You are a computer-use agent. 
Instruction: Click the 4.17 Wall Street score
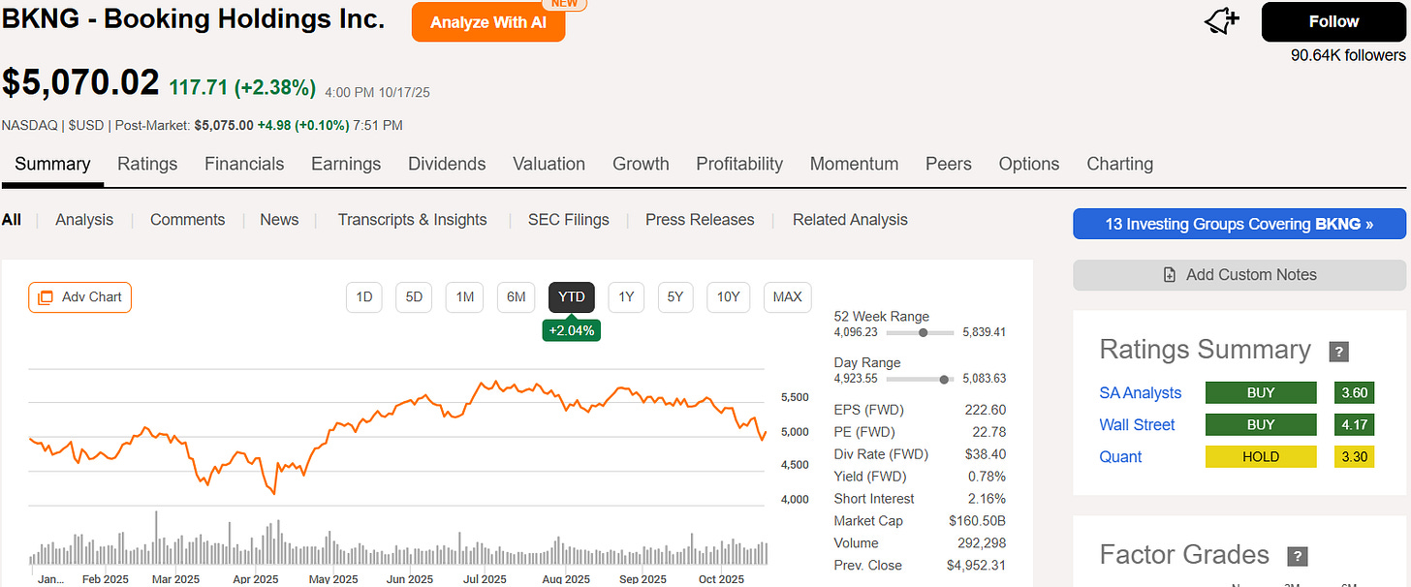(1355, 425)
